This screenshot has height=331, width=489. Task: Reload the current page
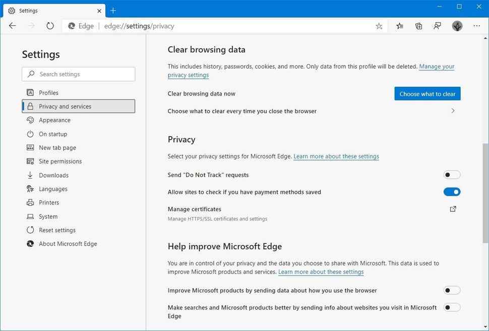49,26
